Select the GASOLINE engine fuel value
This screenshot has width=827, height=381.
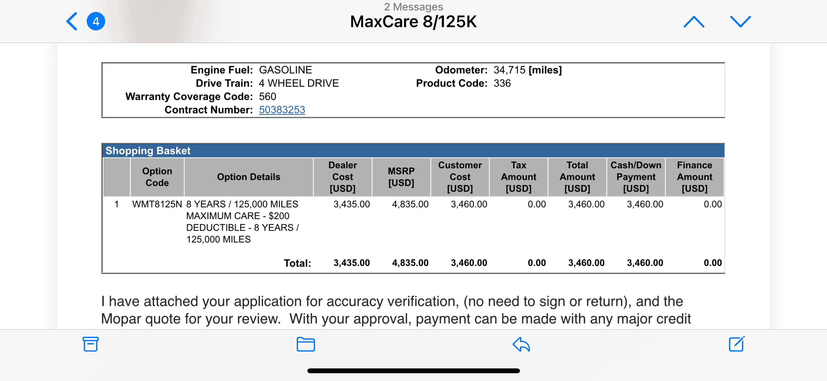pyautogui.click(x=285, y=70)
